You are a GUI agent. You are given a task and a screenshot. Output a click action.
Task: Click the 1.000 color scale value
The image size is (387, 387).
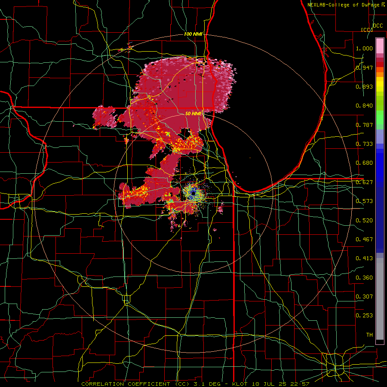point(364,48)
